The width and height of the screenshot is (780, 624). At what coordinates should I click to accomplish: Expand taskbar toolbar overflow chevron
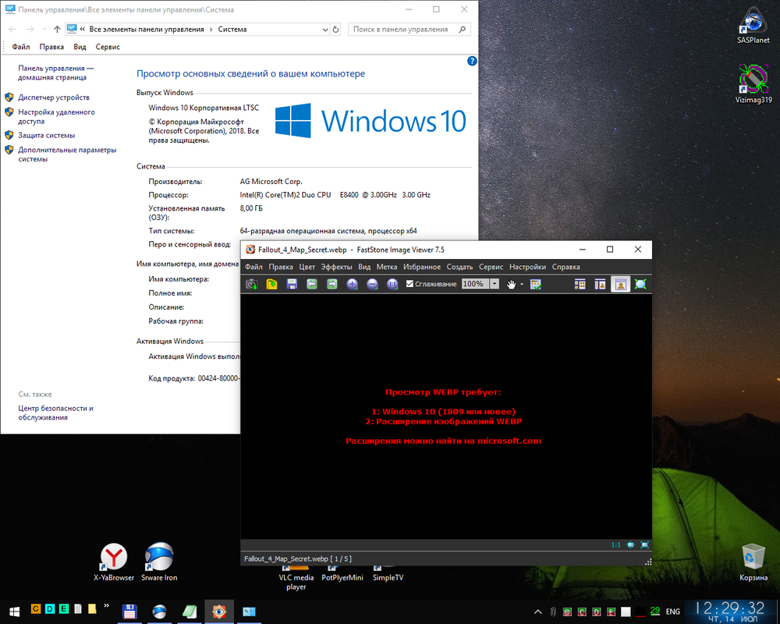click(106, 605)
